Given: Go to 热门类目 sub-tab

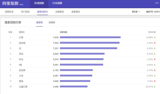Looking at the screenshot, I should coord(25,12).
